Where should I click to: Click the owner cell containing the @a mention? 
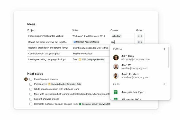[x=122, y=42]
